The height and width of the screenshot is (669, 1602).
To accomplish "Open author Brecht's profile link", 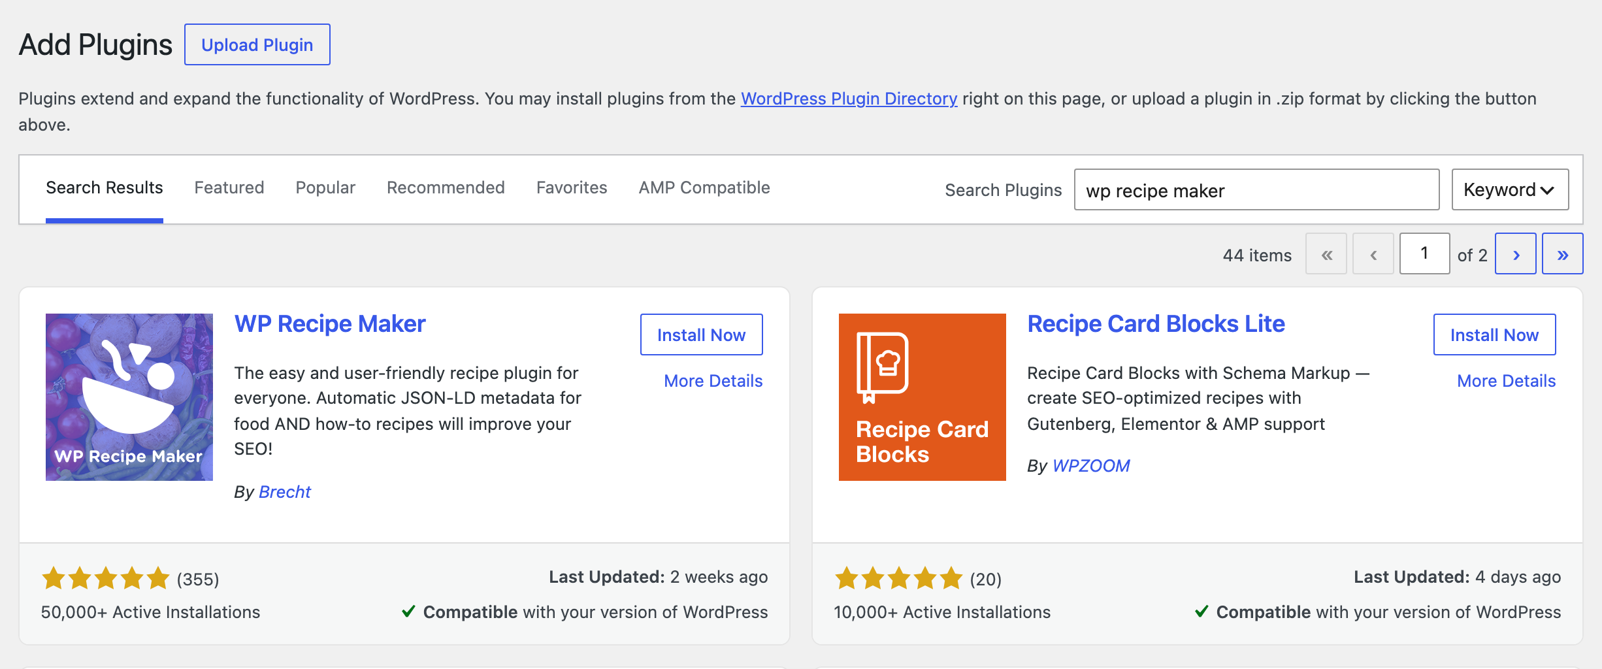I will [285, 492].
